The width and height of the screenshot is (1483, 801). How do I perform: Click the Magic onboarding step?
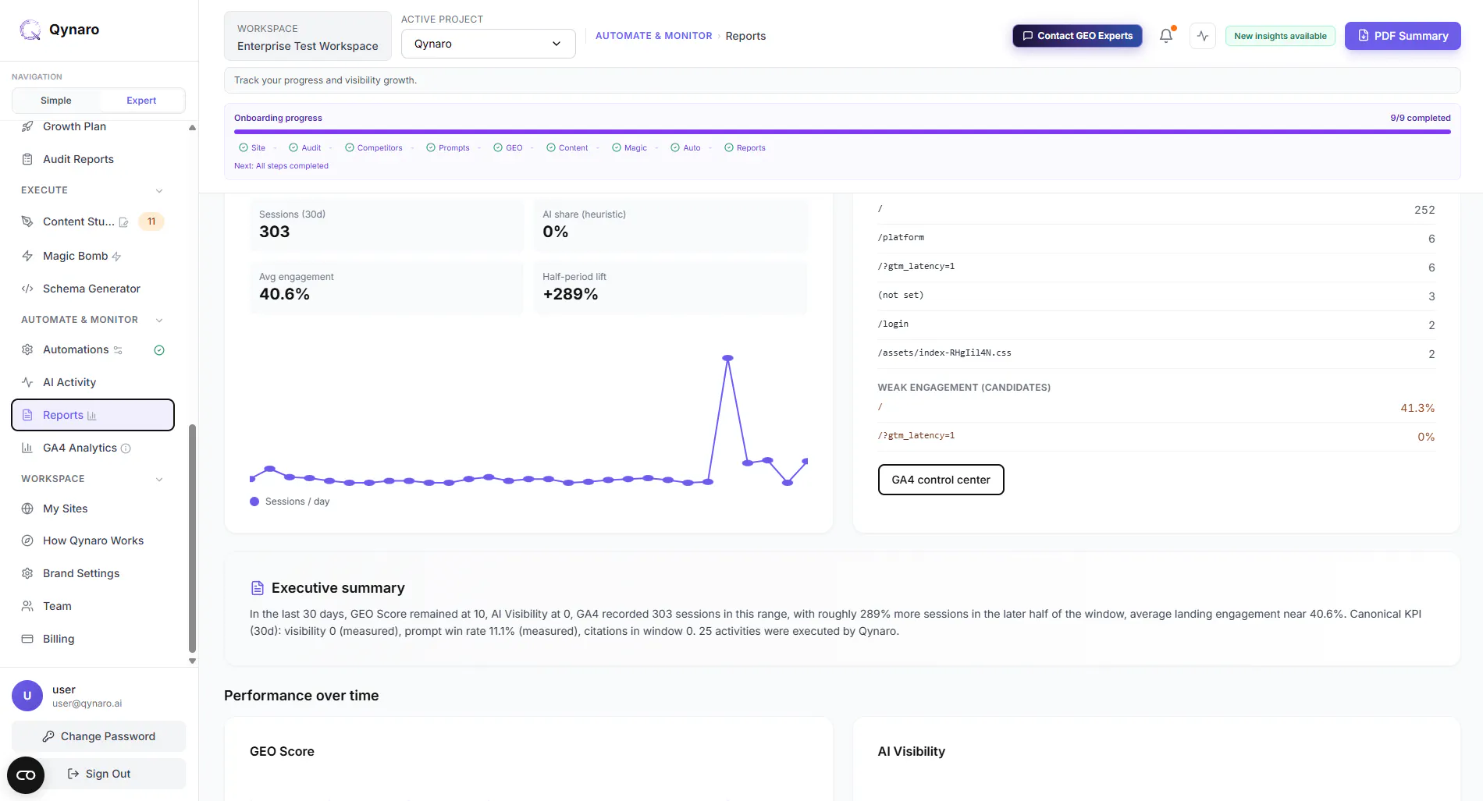pos(629,147)
